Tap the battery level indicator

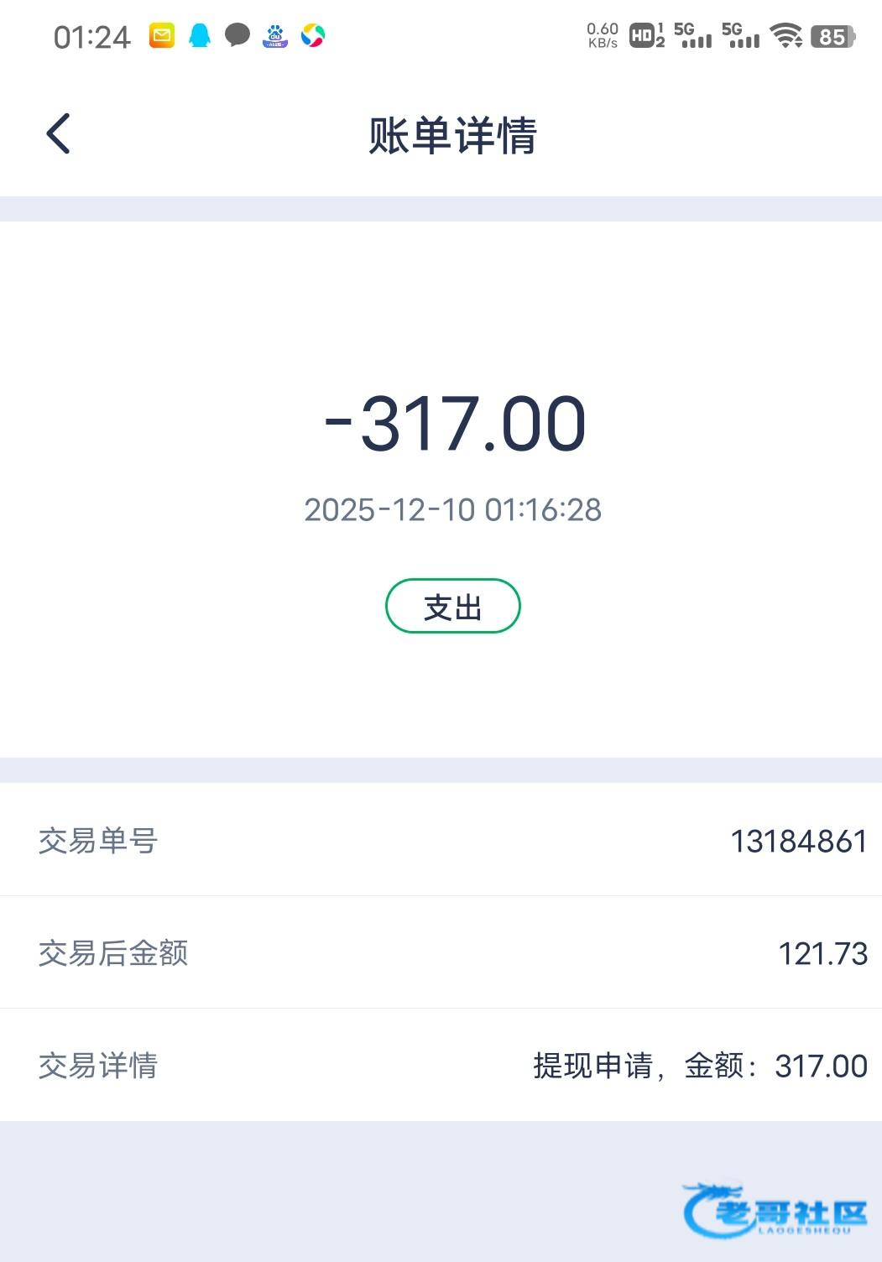[x=832, y=36]
